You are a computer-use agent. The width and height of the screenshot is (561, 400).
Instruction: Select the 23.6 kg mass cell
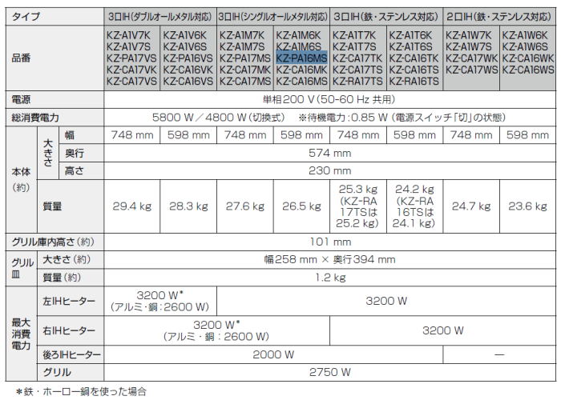point(527,206)
